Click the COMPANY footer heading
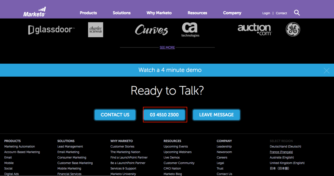 coord(224,141)
